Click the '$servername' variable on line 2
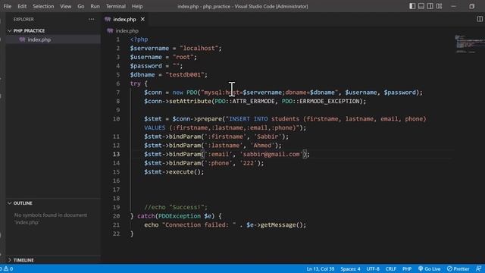485x273 pixels. [x=149, y=49]
